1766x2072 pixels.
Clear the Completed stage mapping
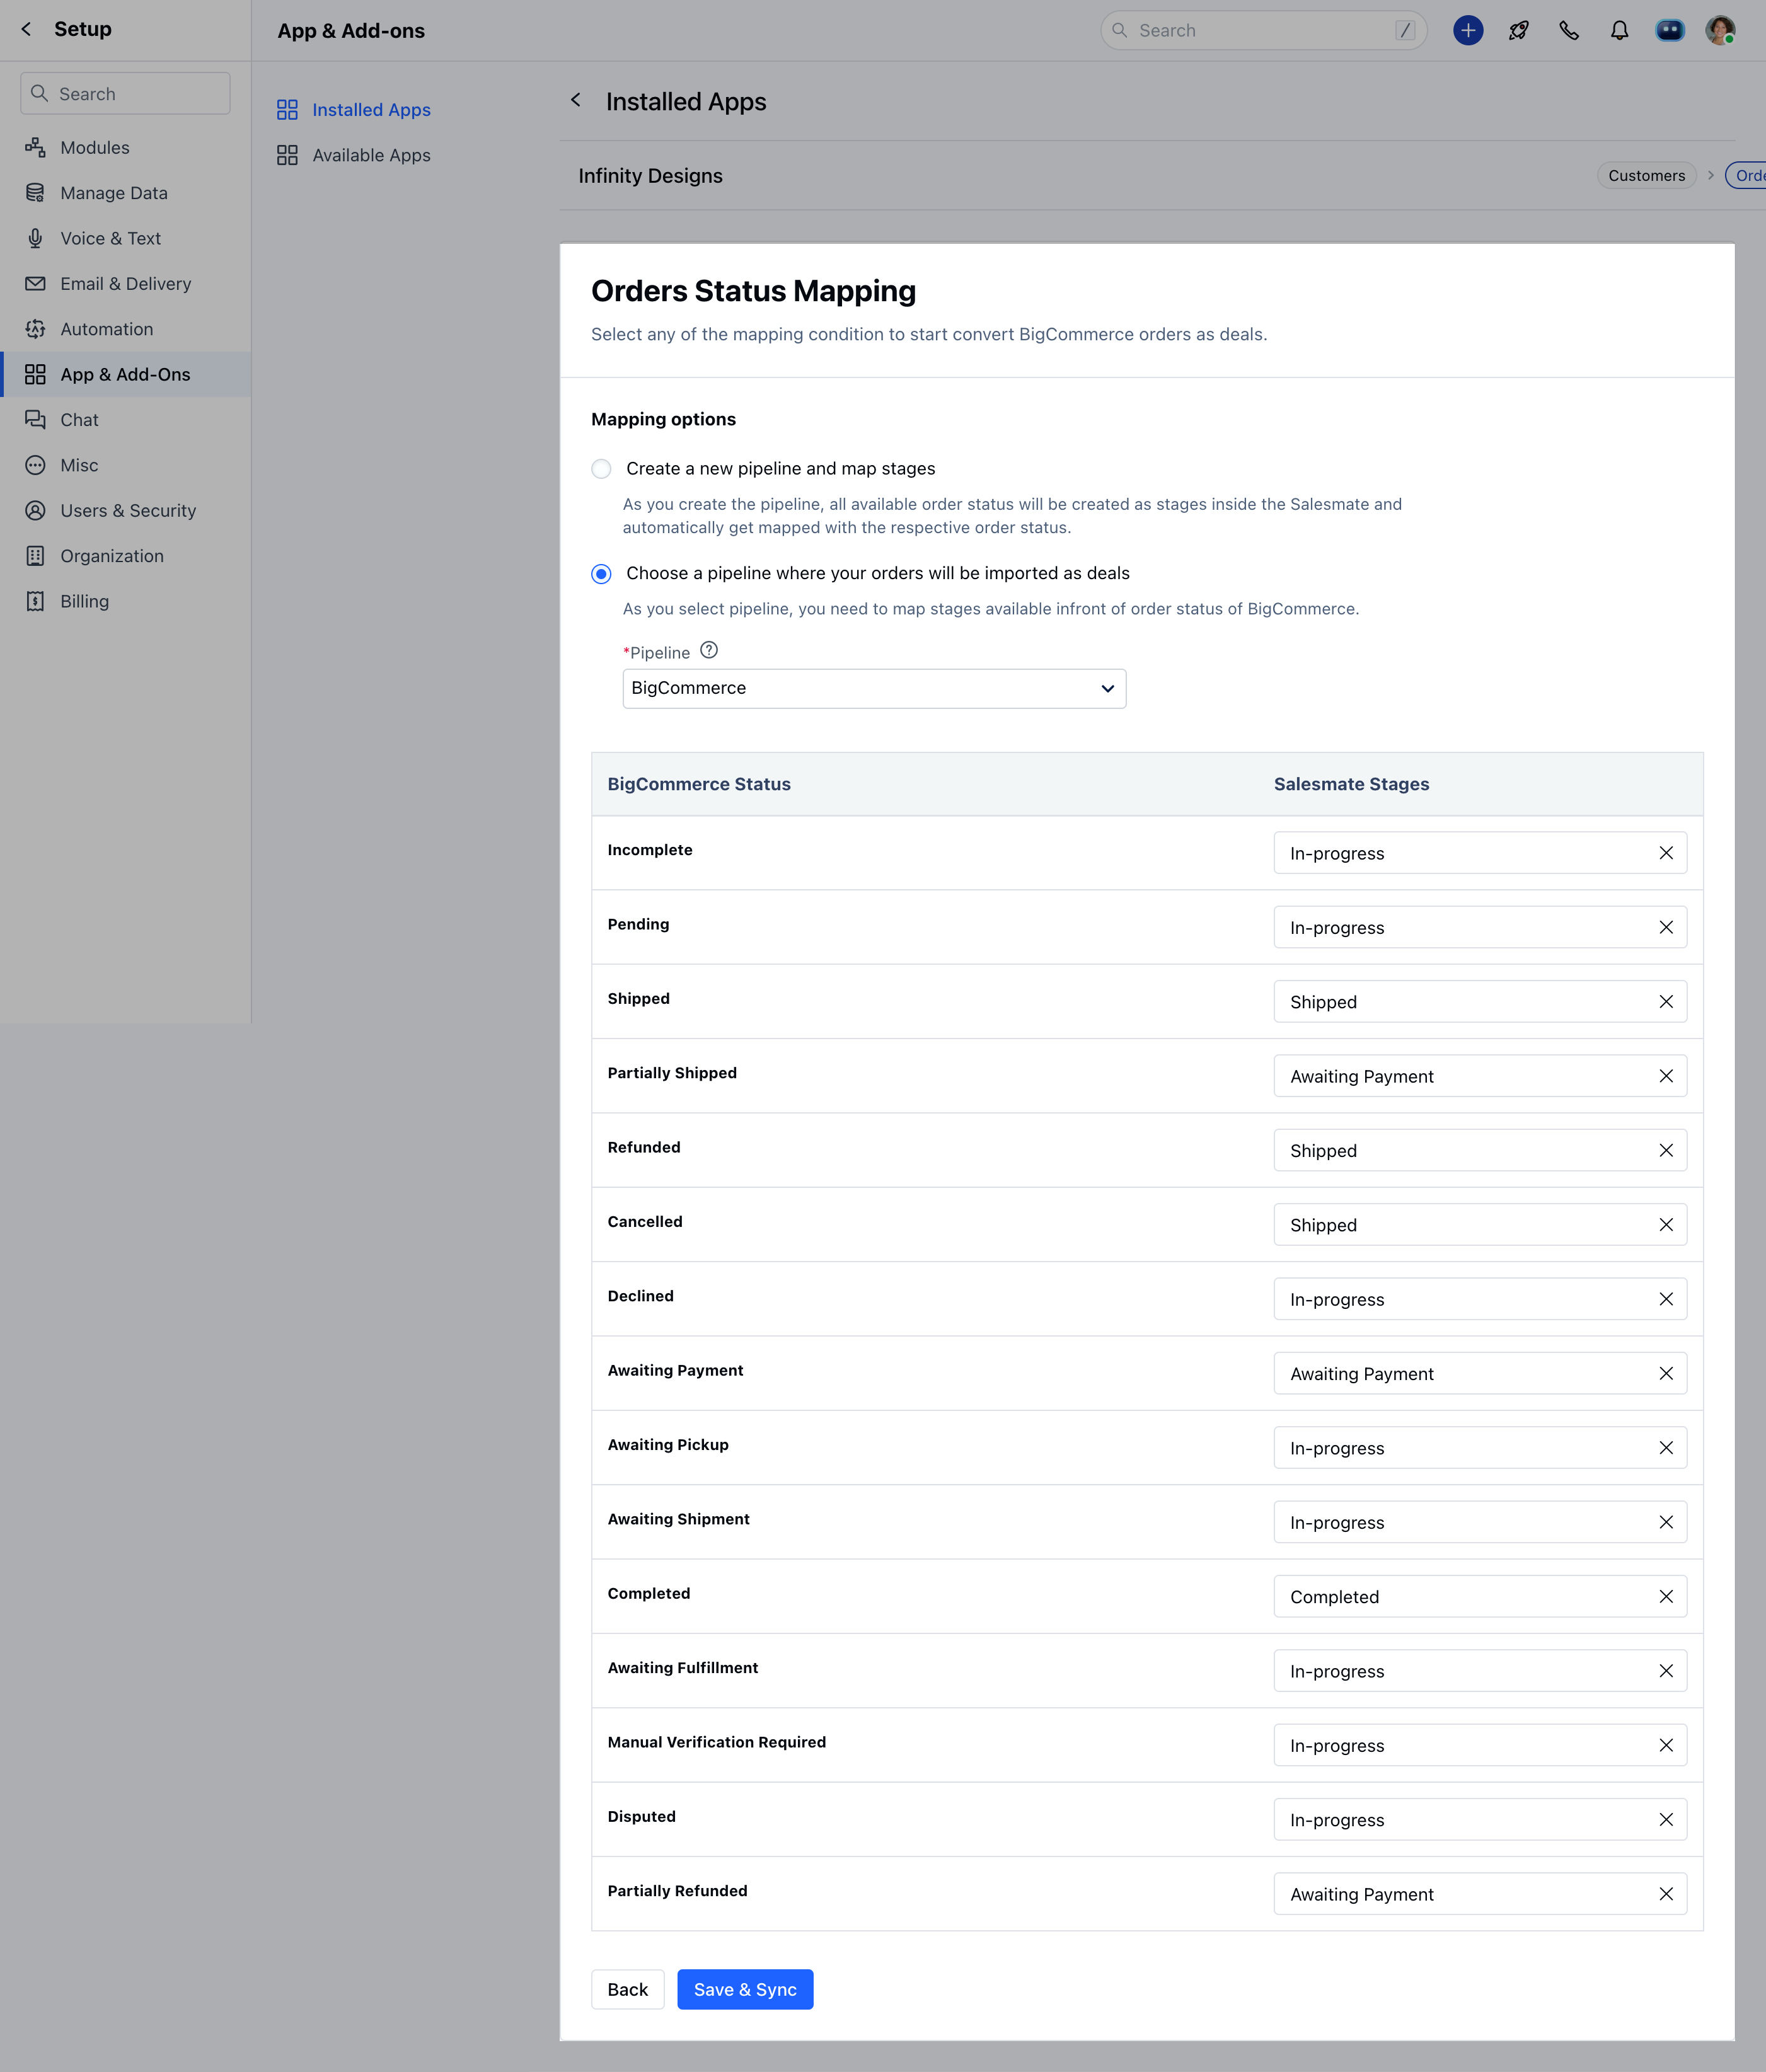(1666, 1596)
